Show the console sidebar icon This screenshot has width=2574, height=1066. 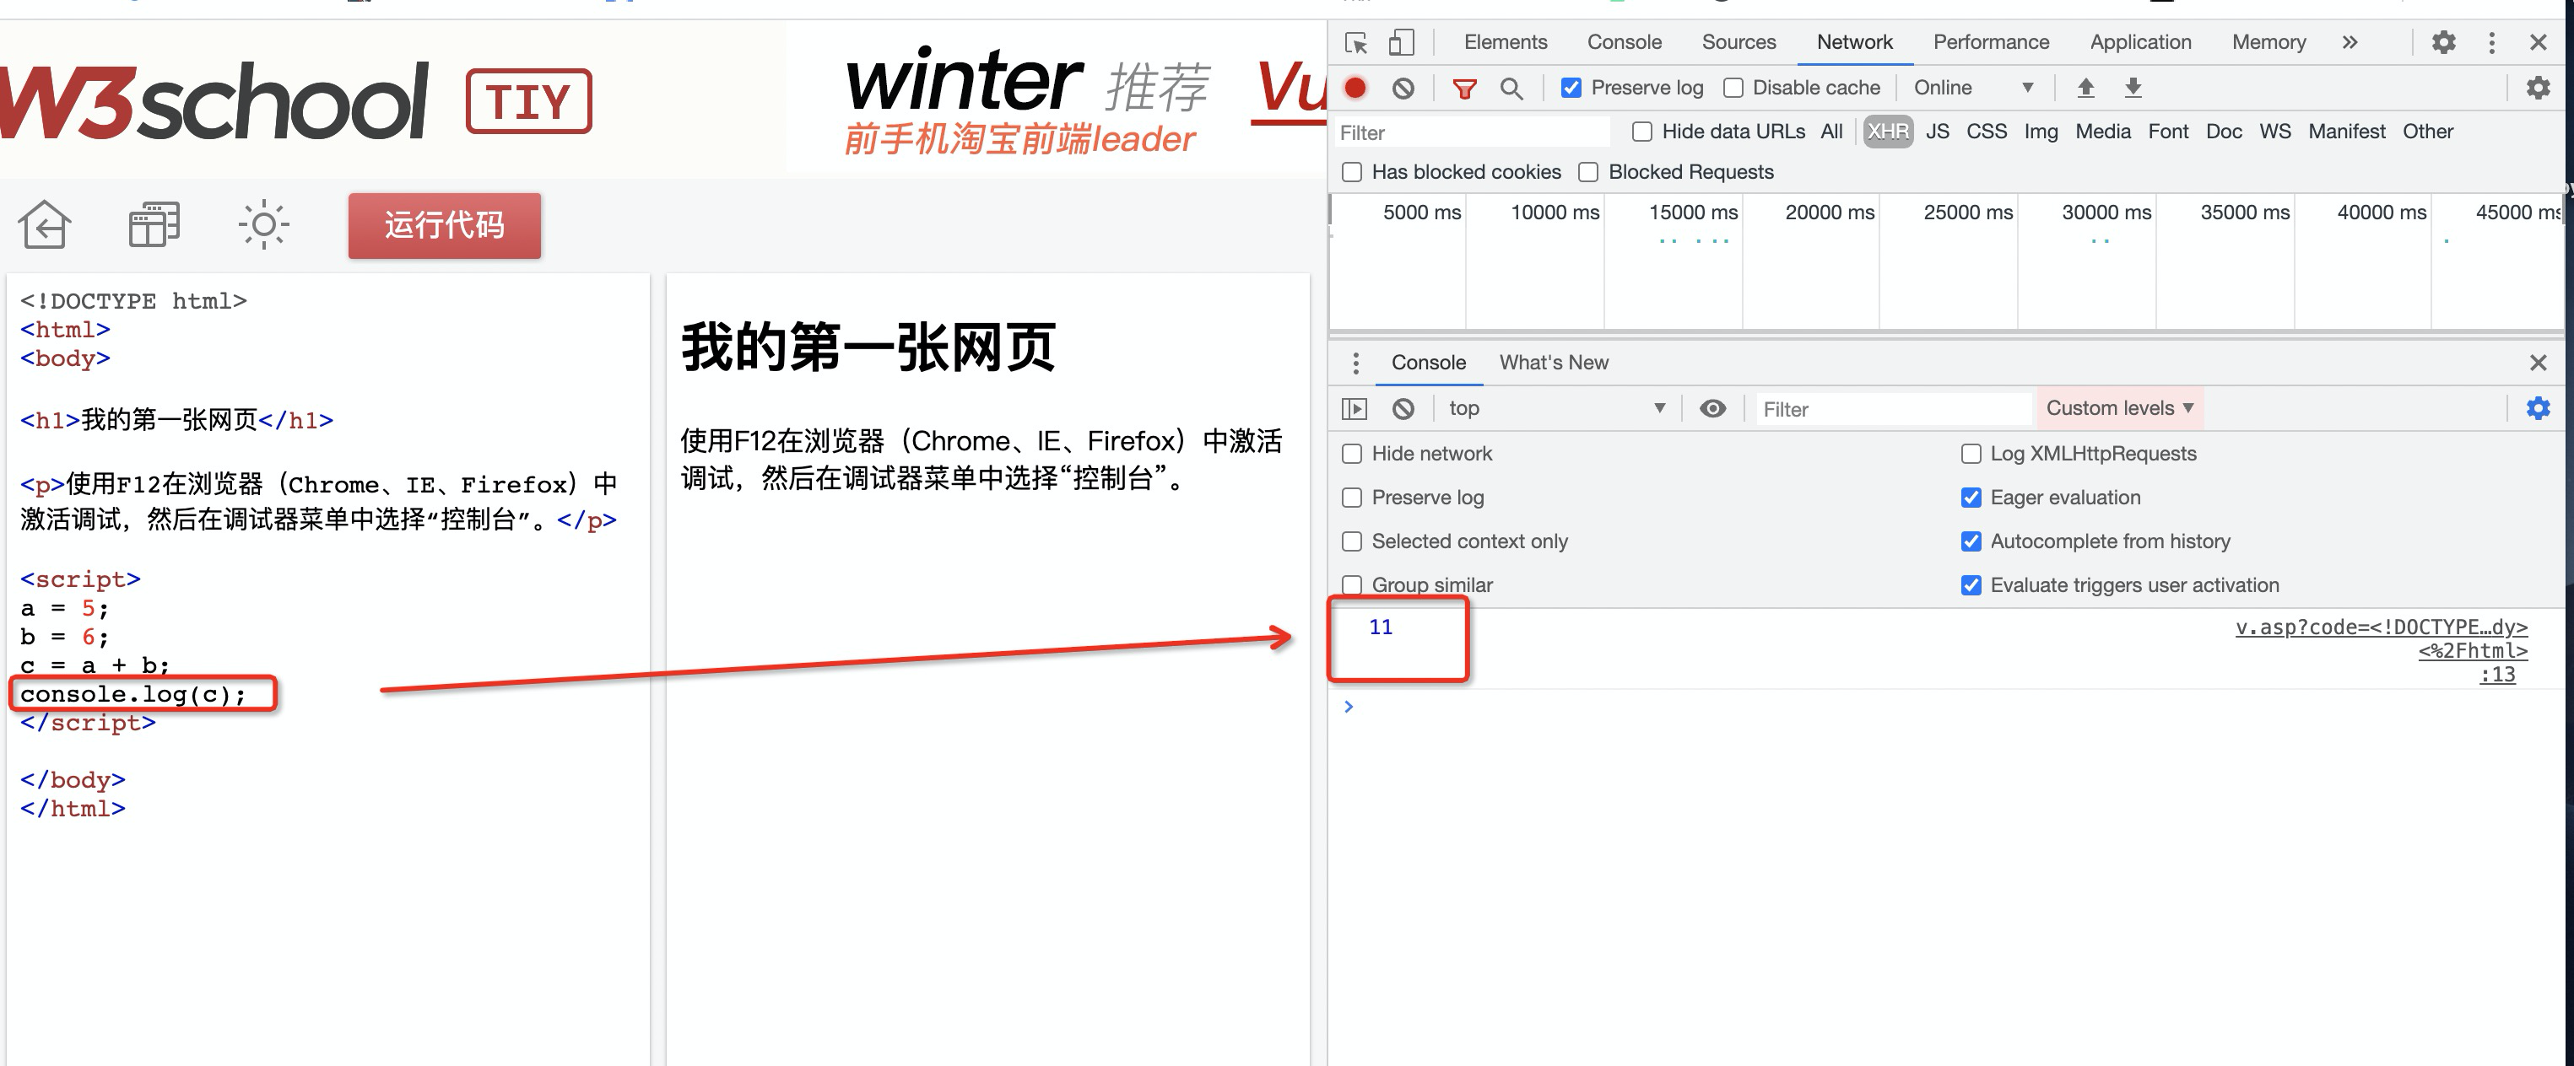pos(1354,408)
